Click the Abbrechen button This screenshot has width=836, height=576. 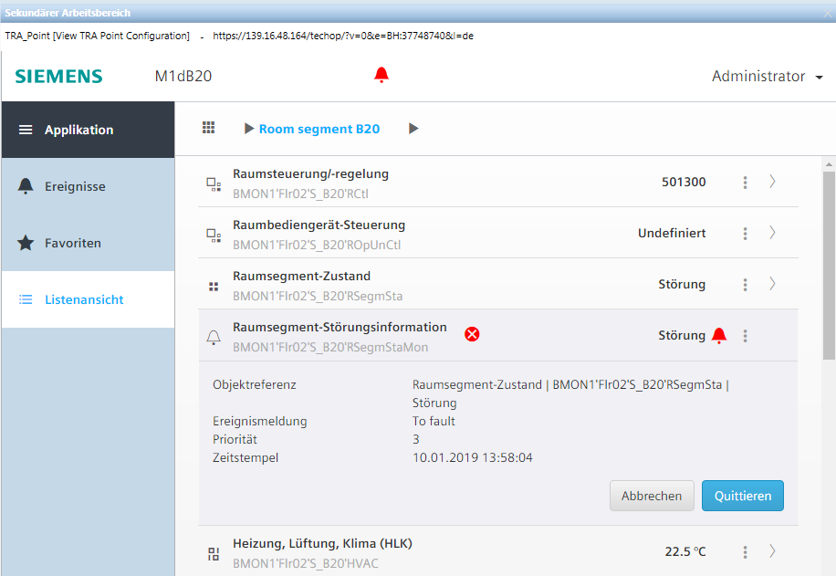pos(652,496)
